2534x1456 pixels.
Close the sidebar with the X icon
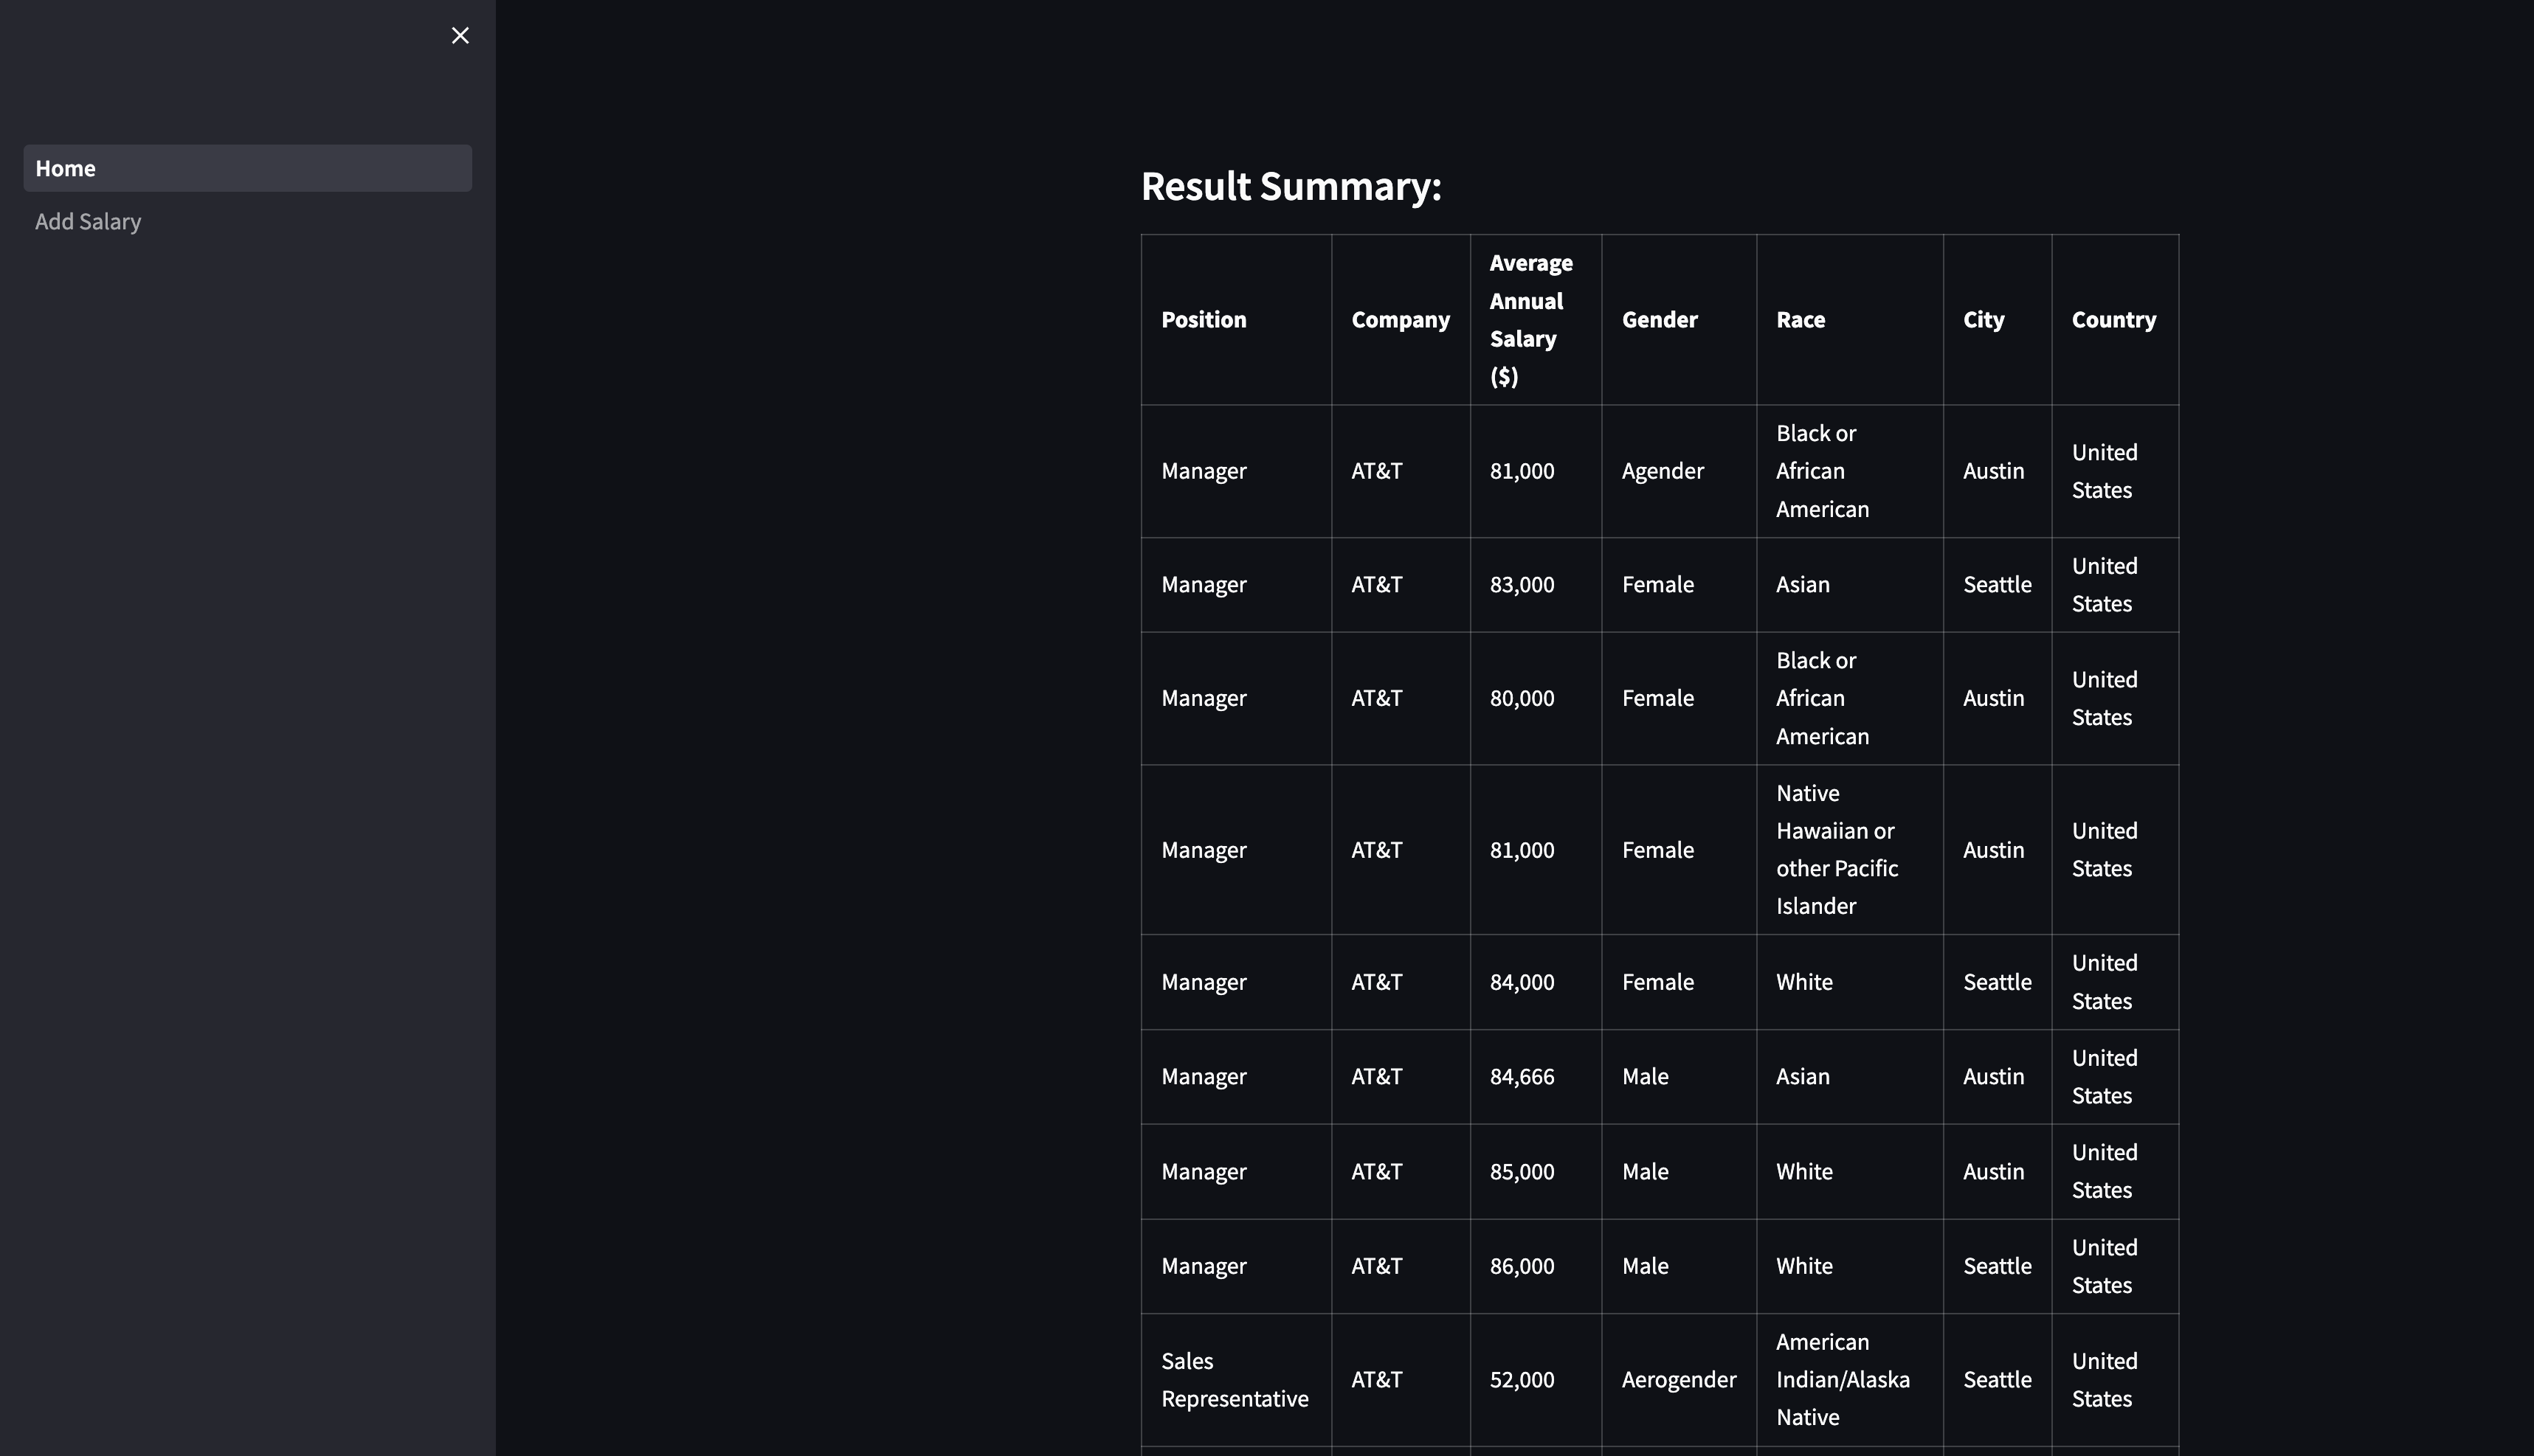[x=460, y=36]
